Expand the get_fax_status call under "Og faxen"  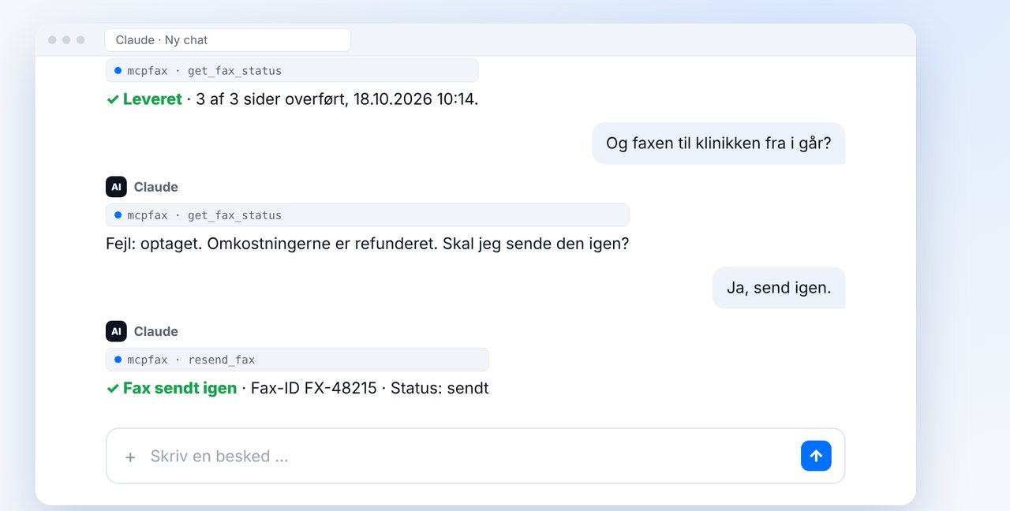tap(368, 215)
